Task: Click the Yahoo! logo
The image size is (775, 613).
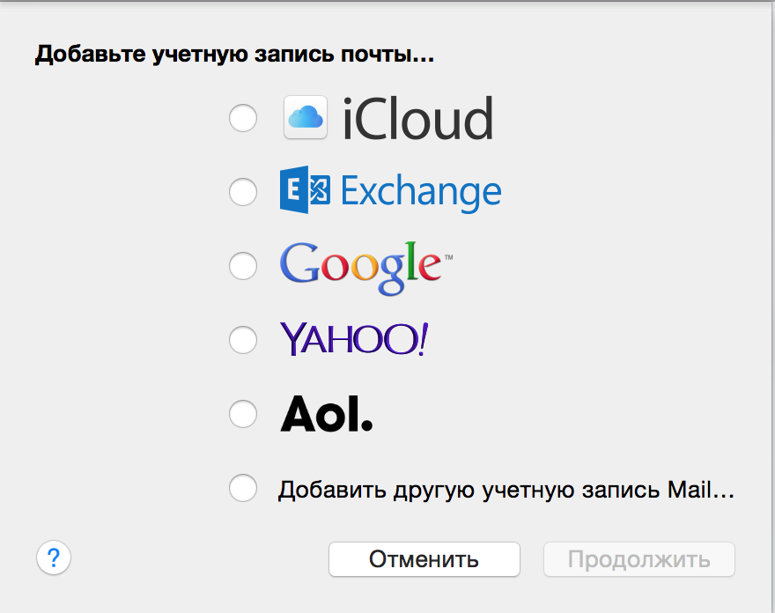Action: (354, 339)
